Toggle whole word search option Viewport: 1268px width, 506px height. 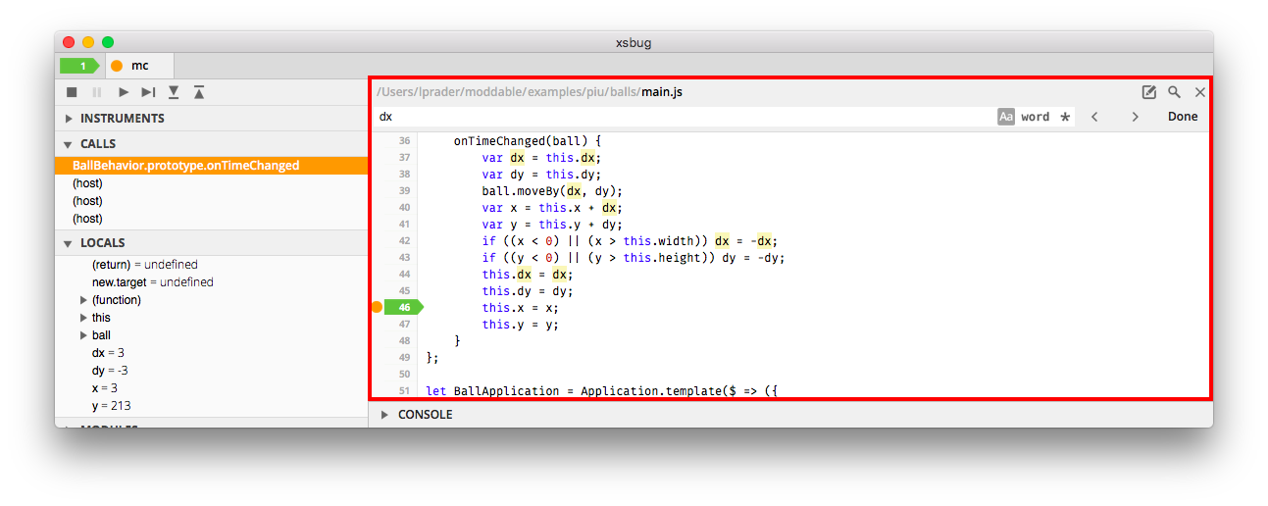click(1035, 117)
